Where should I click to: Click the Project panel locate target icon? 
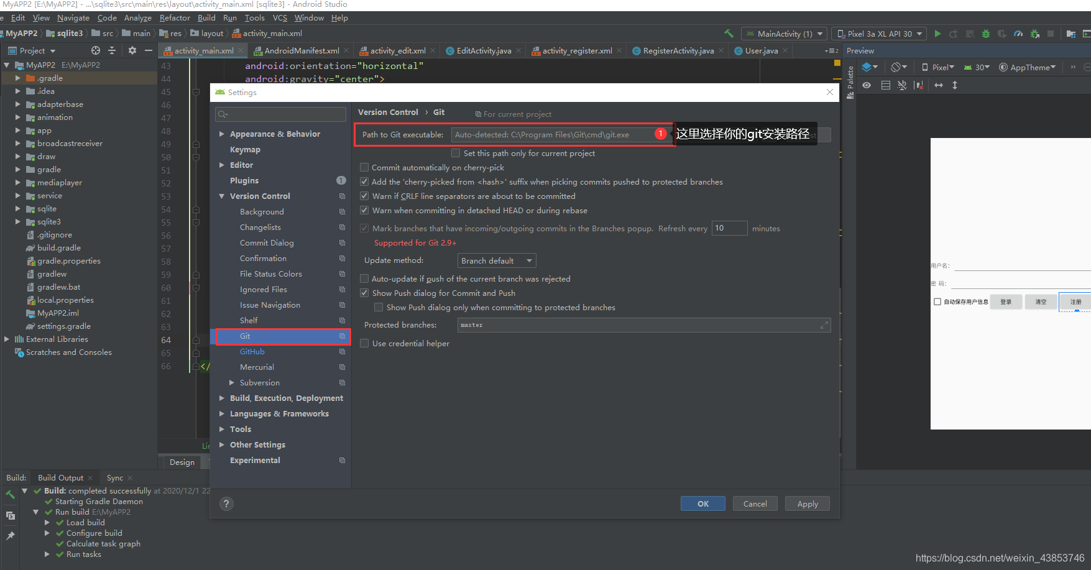(x=96, y=50)
